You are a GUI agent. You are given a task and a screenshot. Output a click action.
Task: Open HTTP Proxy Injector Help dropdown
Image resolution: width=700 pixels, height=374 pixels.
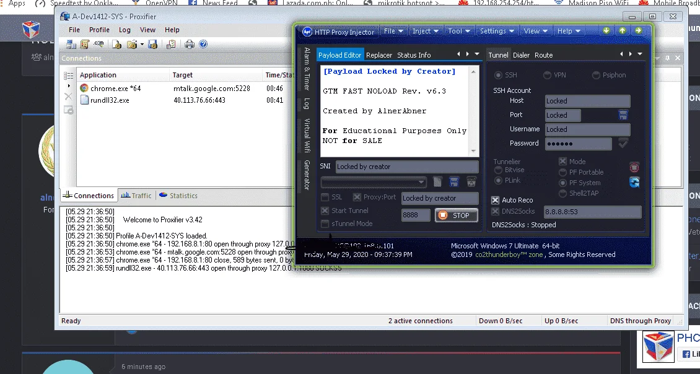[x=569, y=31]
